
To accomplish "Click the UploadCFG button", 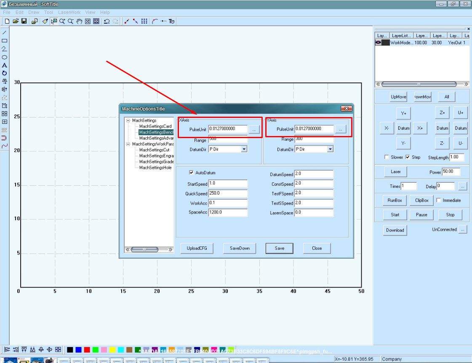I will pos(197,248).
